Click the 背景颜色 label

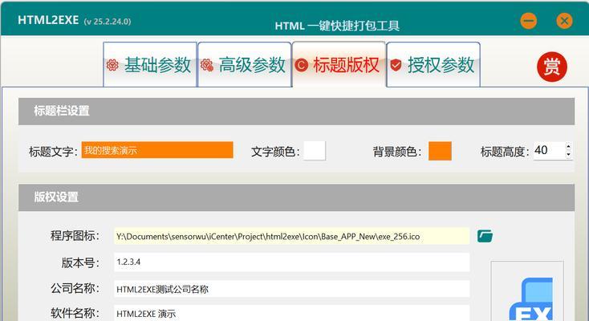point(397,152)
